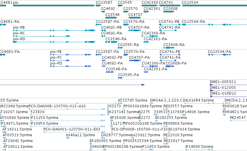Image resolution: width=247 pixels, height=151 pixels.
Task: Click the AT23795.5prime EST
Action: pyautogui.click(x=120, y=103)
